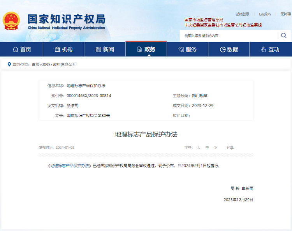Image resolution: width=292 pixels, height=231 pixels.
Task: Click the newspaper icon beside 新闻
Action: [98, 49]
